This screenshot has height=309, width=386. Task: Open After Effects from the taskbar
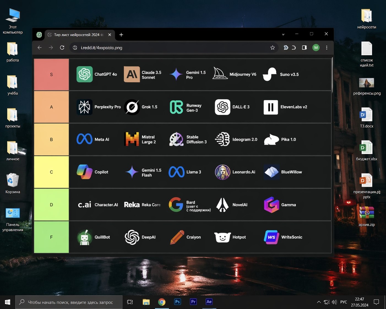click(209, 302)
